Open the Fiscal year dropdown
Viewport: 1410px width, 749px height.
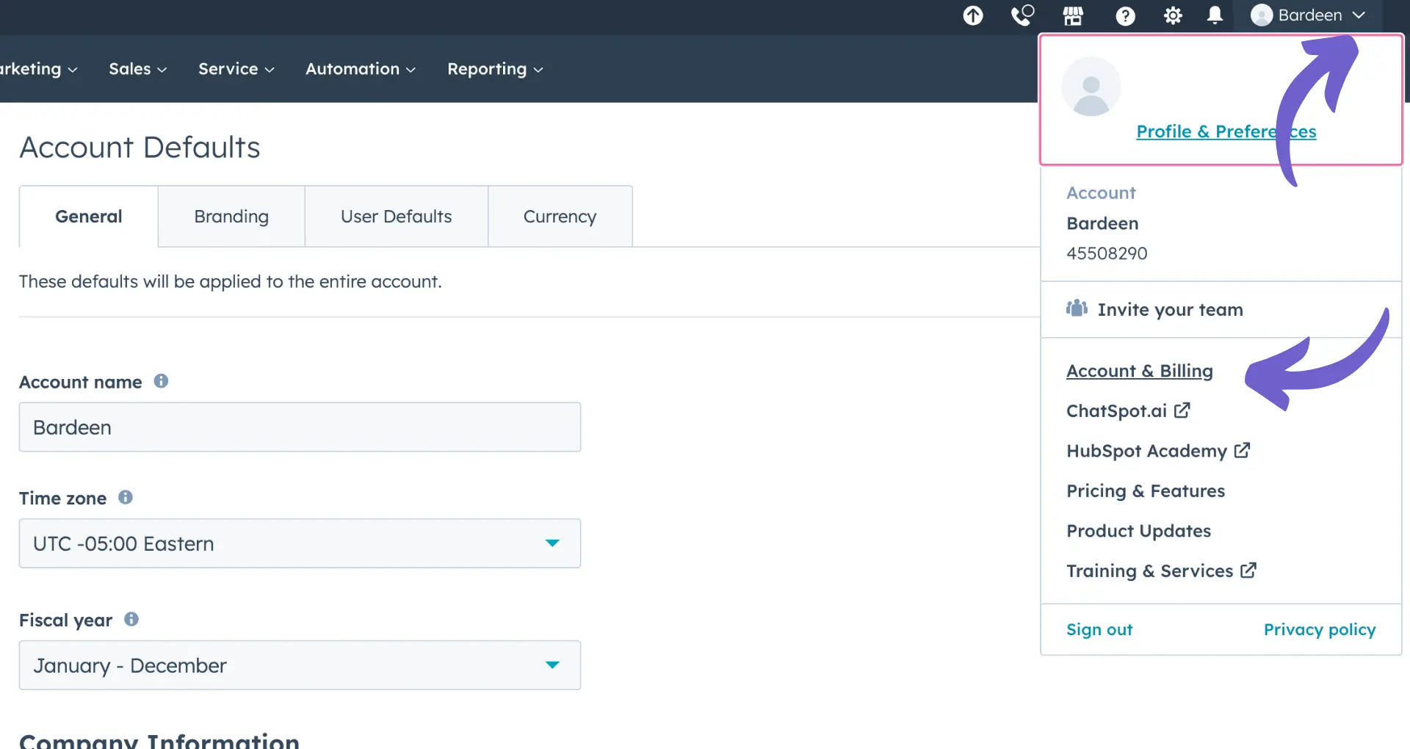(300, 665)
